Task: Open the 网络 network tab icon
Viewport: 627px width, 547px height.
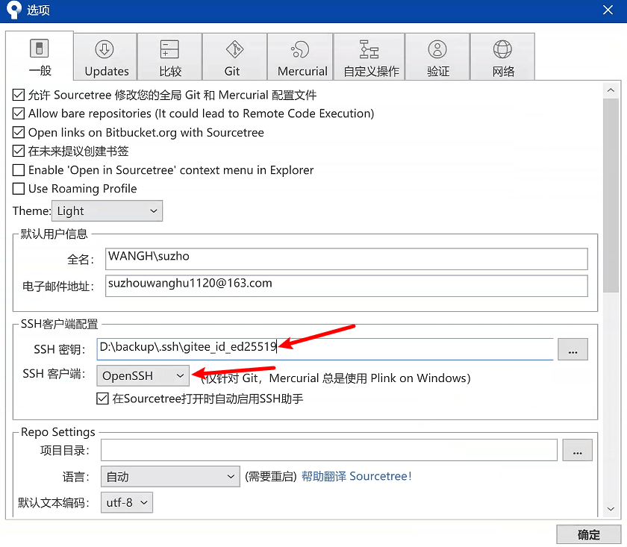Action: pos(502,49)
